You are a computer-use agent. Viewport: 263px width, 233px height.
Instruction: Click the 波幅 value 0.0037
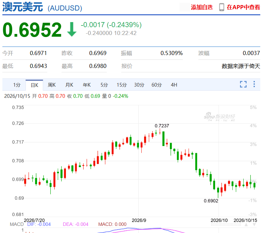pyautogui.click(x=251, y=53)
